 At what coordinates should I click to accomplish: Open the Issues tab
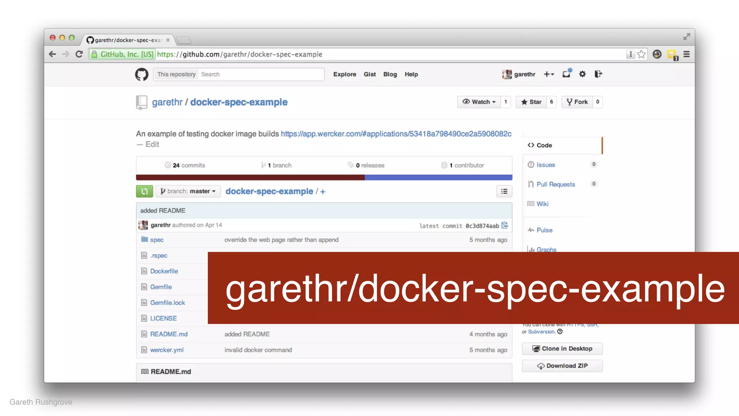pyautogui.click(x=545, y=165)
